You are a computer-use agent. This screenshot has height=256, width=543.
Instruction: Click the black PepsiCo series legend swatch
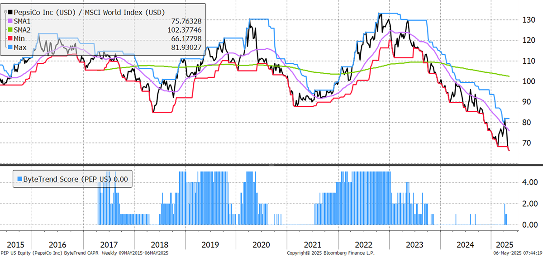point(10,12)
